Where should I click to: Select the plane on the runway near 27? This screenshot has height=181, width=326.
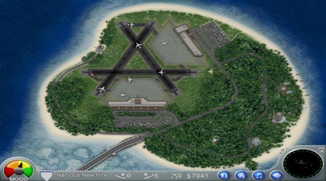[x=162, y=72]
